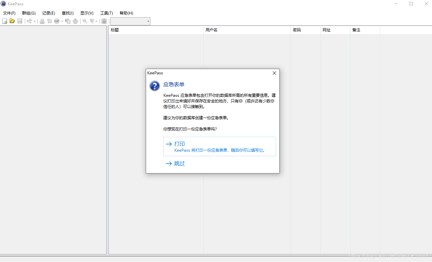Open the Show entries icon's dropdown arrow
The width and height of the screenshot is (432, 262).
pyautogui.click(x=97, y=21)
